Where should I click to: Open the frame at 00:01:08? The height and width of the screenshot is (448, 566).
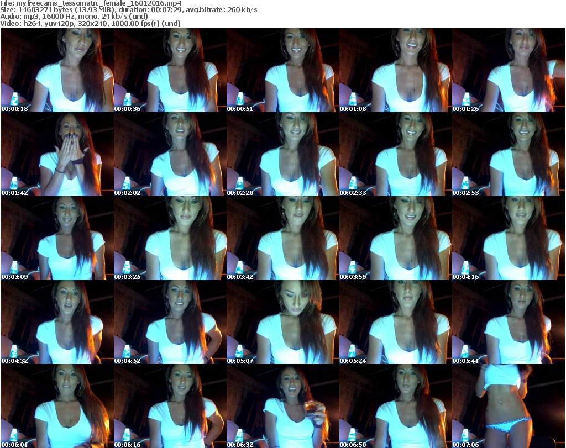tap(395, 70)
